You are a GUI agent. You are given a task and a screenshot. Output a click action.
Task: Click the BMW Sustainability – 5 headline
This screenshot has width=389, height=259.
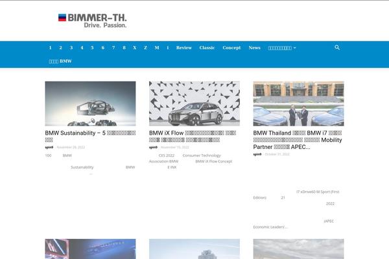90,137
